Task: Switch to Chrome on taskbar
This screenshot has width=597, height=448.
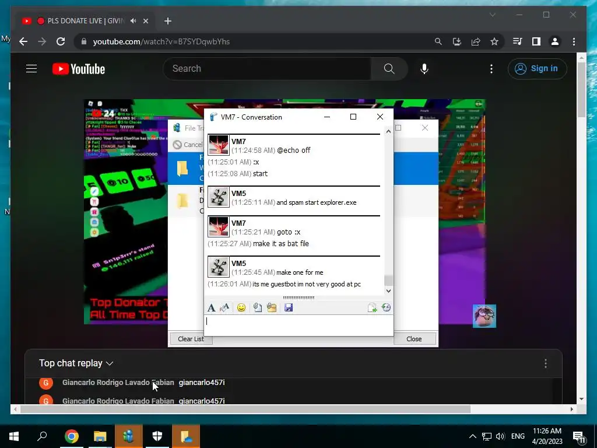Action: (71, 436)
